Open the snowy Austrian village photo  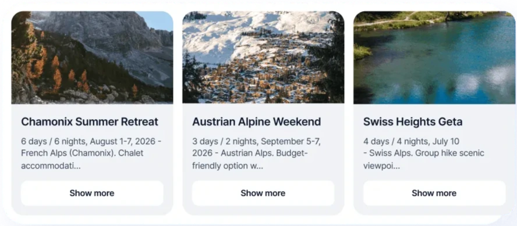[263, 58]
